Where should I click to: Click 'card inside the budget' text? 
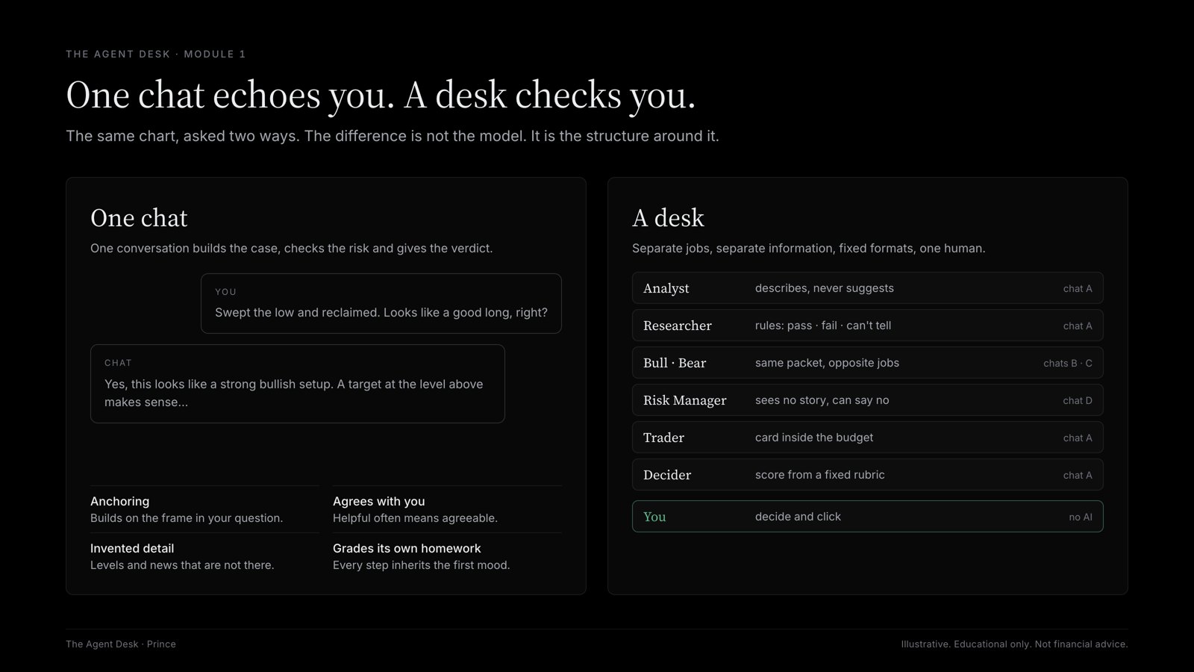(813, 438)
